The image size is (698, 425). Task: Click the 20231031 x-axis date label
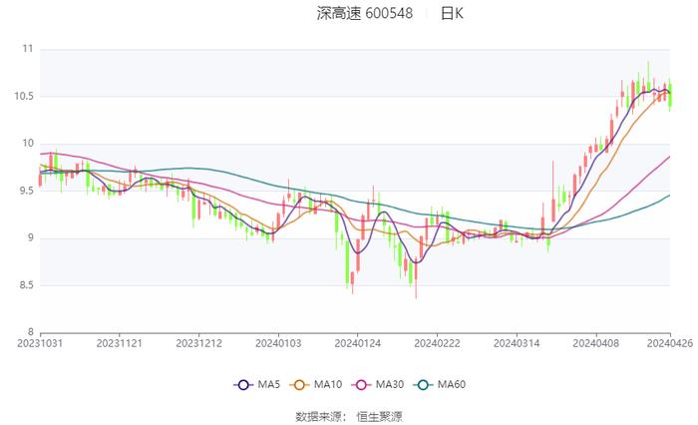40,343
